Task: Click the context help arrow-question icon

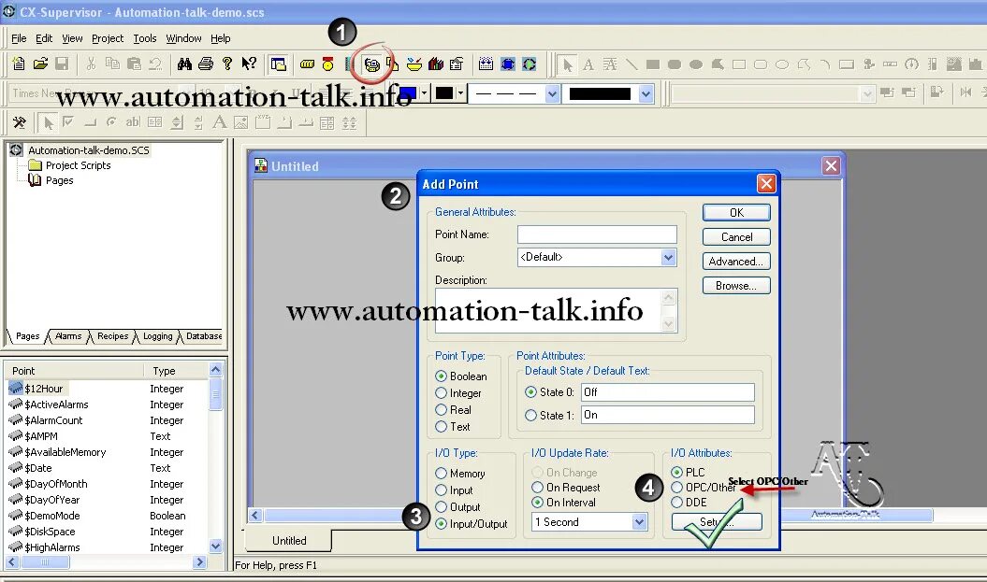Action: [249, 64]
